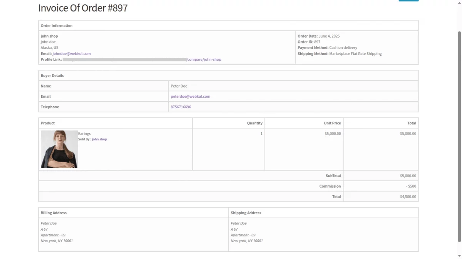
Task: Click the buyer telephone number 8756716696
Action: pyautogui.click(x=181, y=107)
